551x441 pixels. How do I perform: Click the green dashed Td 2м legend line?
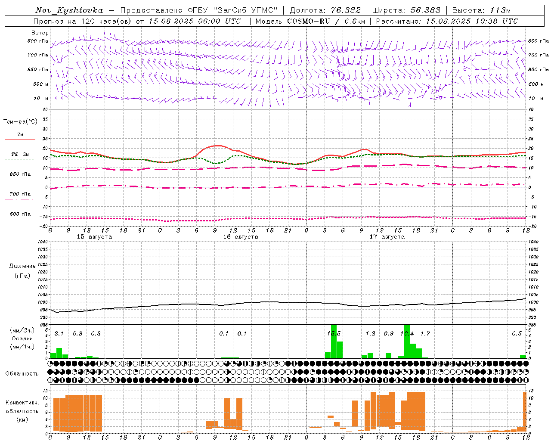click(x=19, y=159)
